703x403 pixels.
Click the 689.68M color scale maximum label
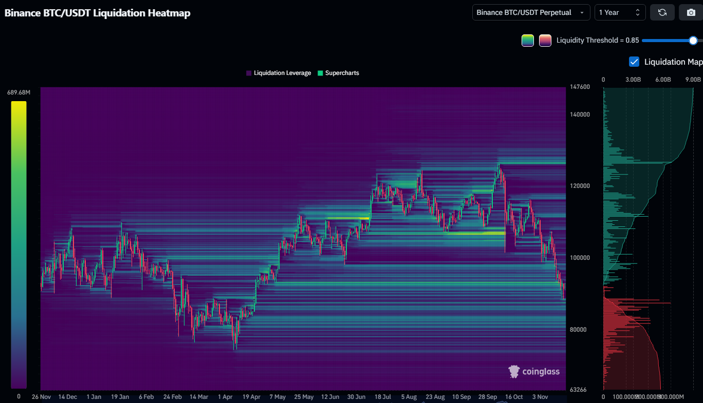18,92
